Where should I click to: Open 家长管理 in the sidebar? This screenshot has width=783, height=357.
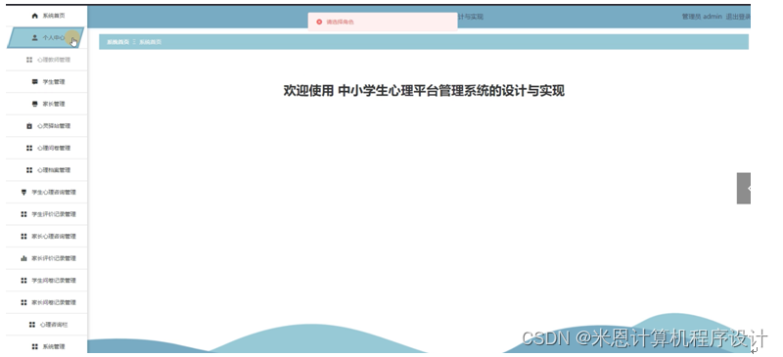point(47,104)
